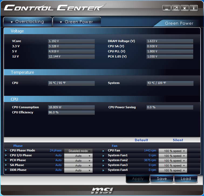
Task: Click the '0 rpm' System Fan3 reading
Action: 152,165
